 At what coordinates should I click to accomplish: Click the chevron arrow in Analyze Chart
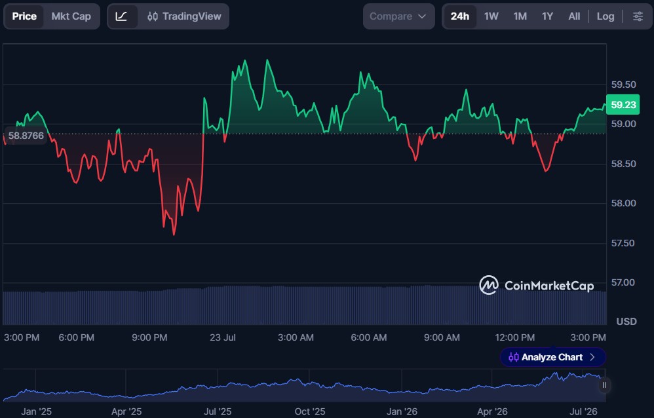pos(592,357)
